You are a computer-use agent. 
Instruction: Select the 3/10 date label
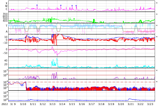[23, 104]
